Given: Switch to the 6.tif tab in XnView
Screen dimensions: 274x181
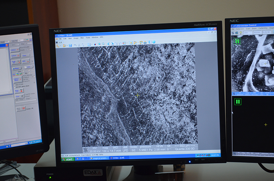Looking at the screenshot, I should [x=60, y=42].
